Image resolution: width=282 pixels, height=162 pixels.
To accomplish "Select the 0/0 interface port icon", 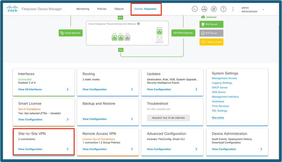I will pyautogui.click(x=114, y=38).
